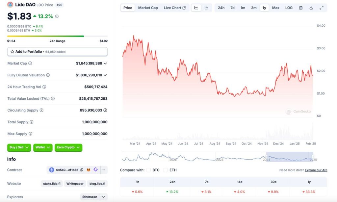
Task: Click the highlighted window in the chart navigator
Action: (x=290, y=157)
